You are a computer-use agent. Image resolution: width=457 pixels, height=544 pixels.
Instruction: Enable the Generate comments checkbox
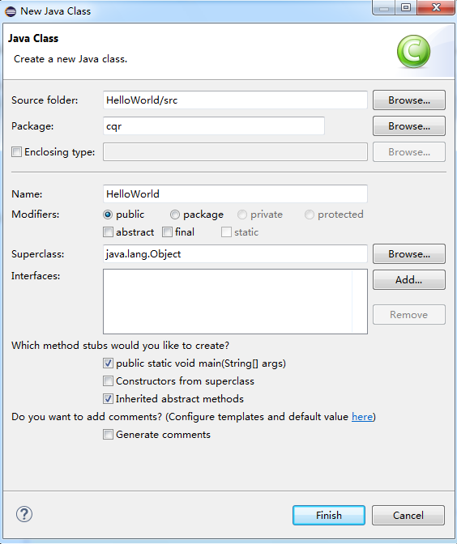coord(108,435)
